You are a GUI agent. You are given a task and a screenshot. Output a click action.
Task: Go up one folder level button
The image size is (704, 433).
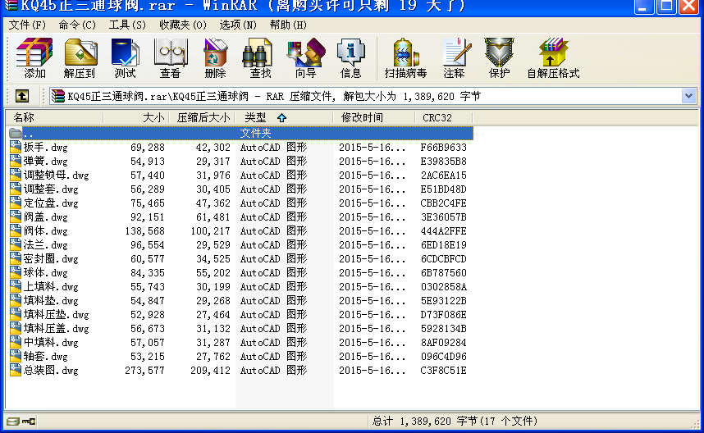(22, 96)
